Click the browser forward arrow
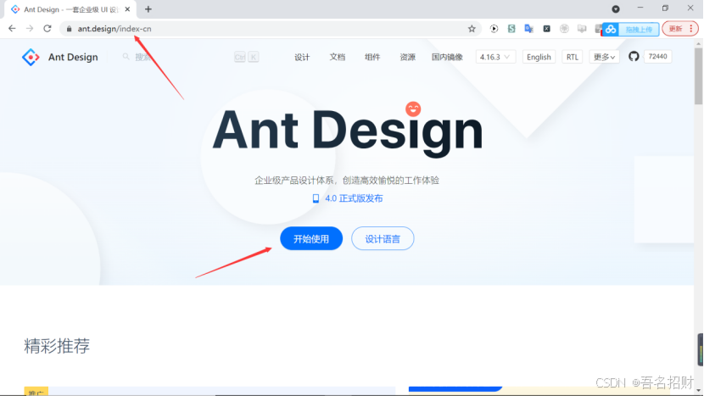Image resolution: width=704 pixels, height=396 pixels. [30, 28]
